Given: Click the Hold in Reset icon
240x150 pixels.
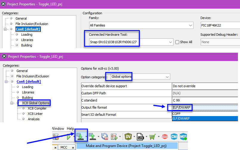Looking at the screenshot, I should tap(104, 137).
